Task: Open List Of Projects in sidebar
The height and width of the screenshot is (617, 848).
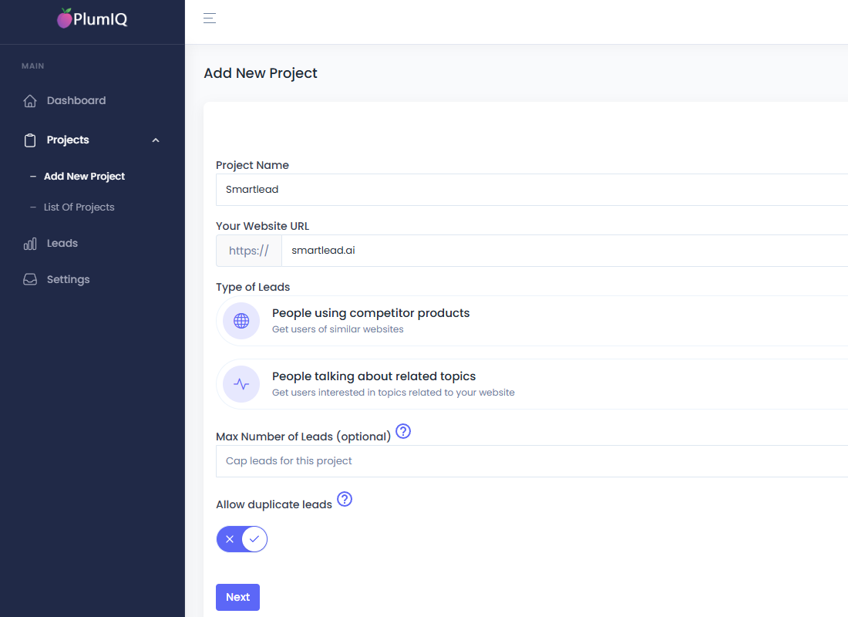Action: [79, 207]
